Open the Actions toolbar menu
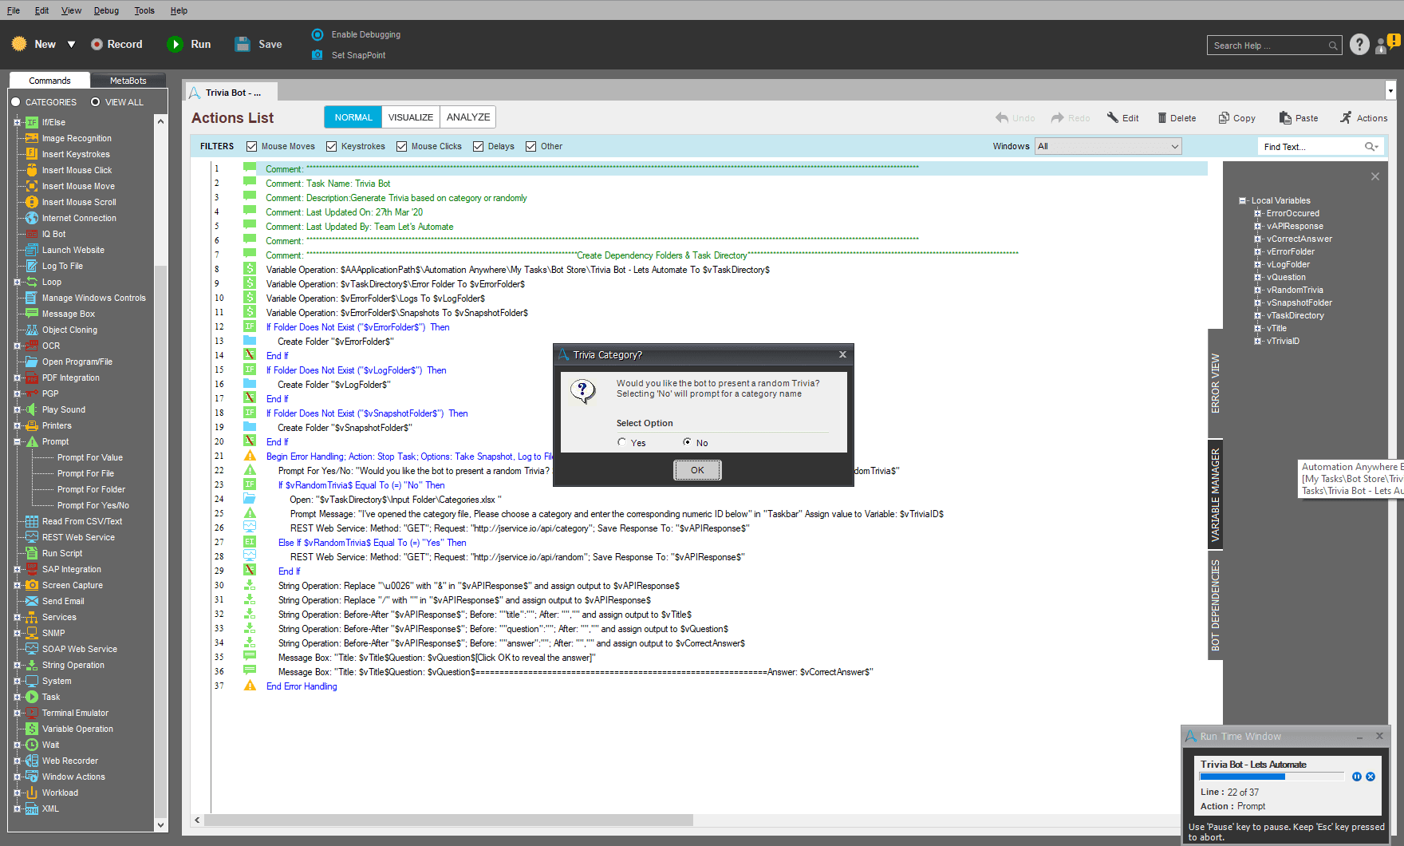 (1363, 118)
